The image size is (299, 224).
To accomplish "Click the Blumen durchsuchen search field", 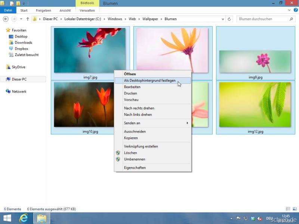I will tap(262, 19).
